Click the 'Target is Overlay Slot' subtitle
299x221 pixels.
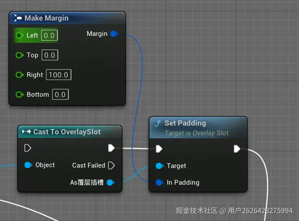click(x=197, y=133)
